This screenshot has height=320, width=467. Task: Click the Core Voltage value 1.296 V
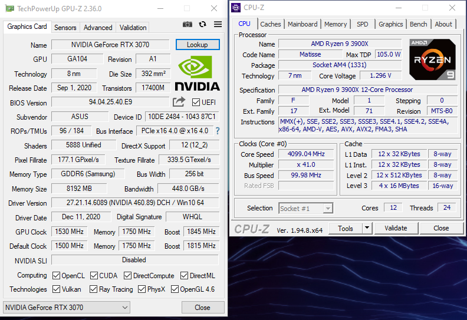point(380,75)
